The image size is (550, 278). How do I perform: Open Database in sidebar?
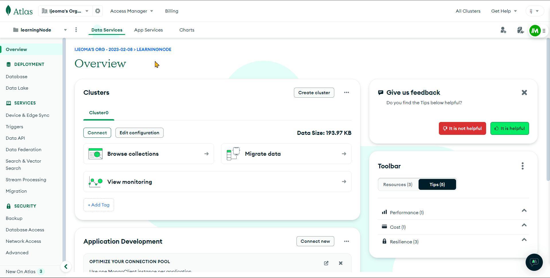17,77
